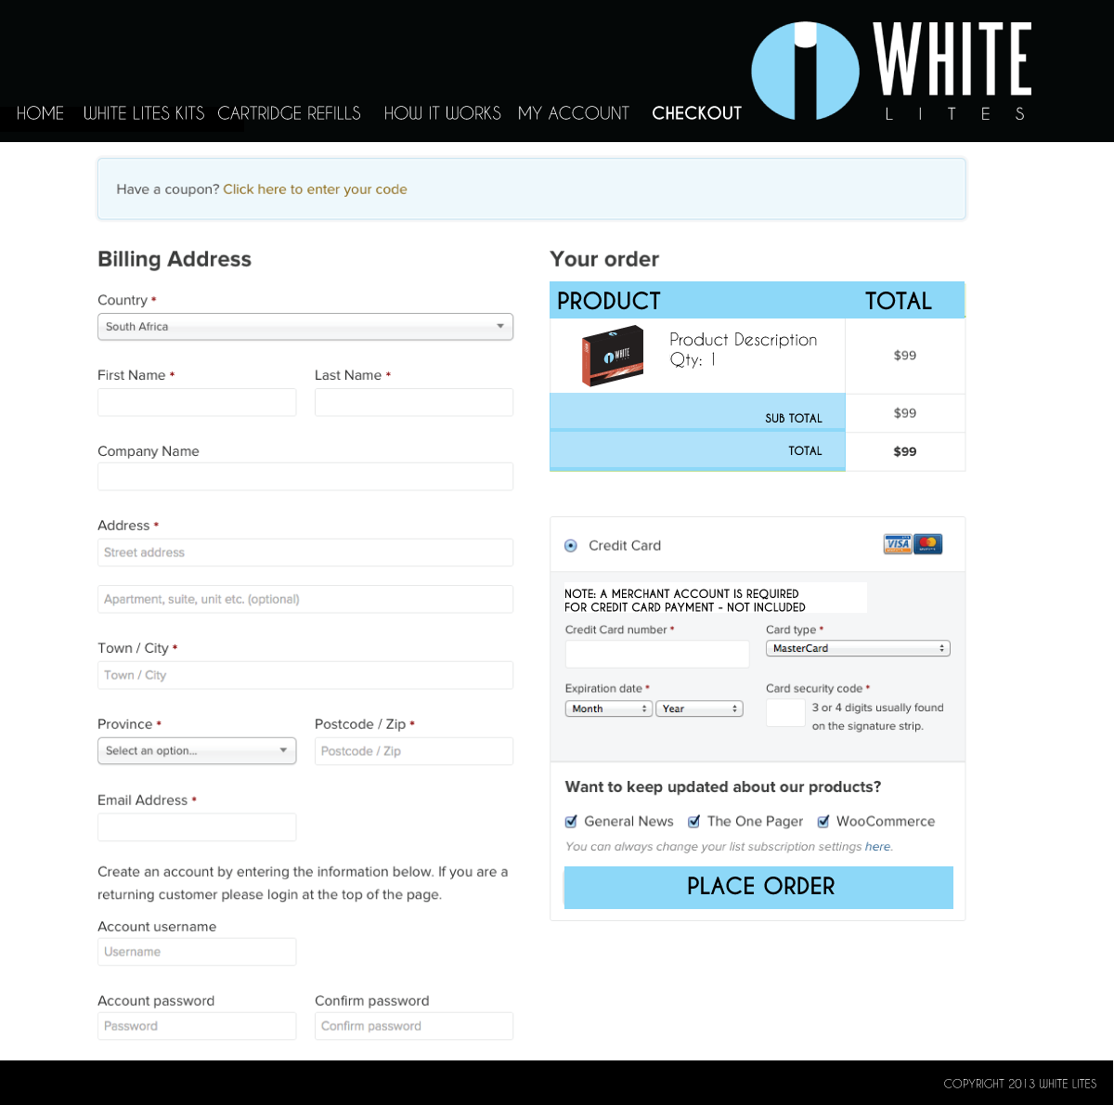Viewport: 1114px width, 1105px height.
Task: Open list subscription settings 'here' link
Action: 877,847
